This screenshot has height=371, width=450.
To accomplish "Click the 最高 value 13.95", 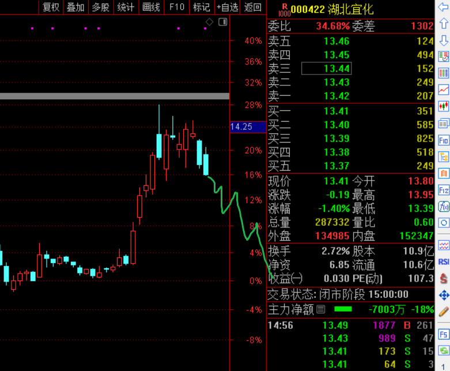I will [421, 195].
